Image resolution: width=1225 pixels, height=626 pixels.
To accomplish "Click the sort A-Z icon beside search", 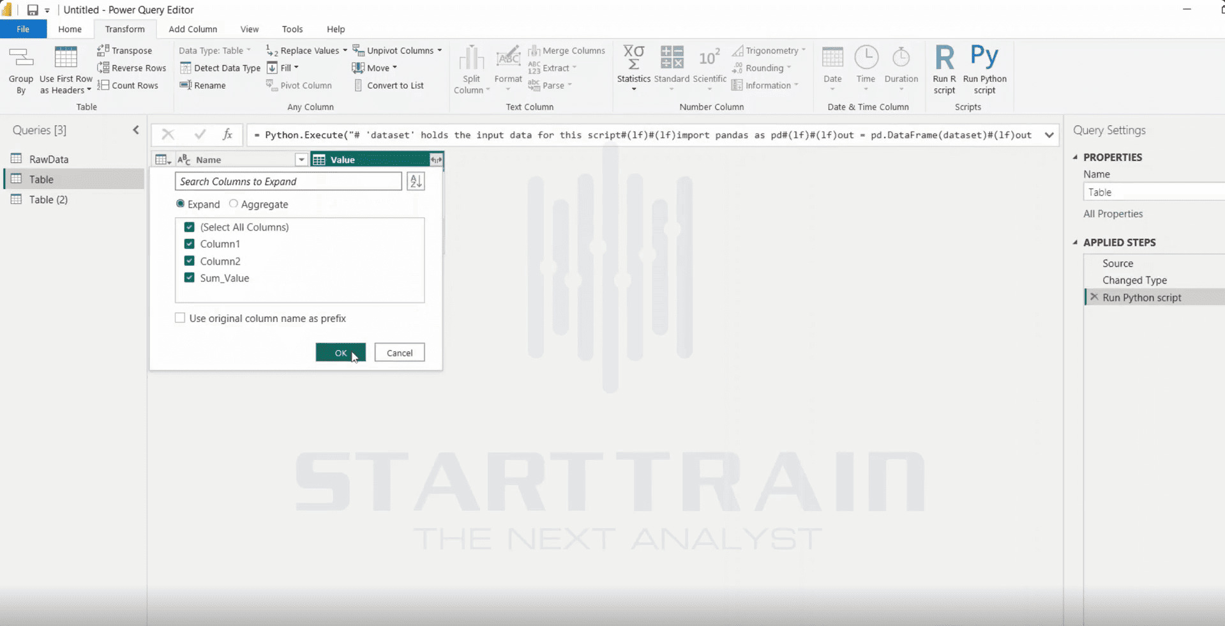I will [416, 181].
